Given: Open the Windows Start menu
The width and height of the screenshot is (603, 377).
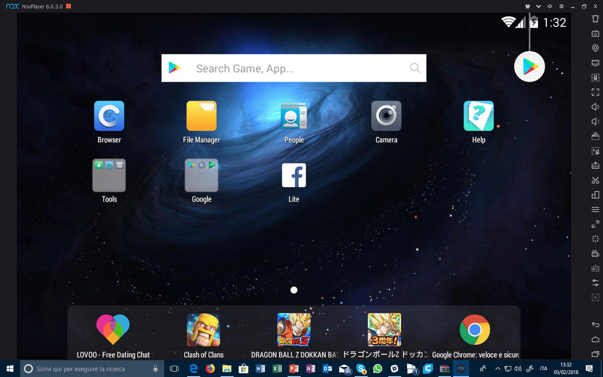Looking at the screenshot, I should coord(10,369).
